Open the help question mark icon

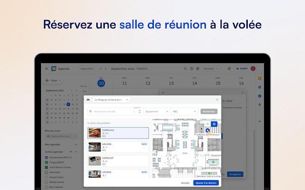pos(192,68)
